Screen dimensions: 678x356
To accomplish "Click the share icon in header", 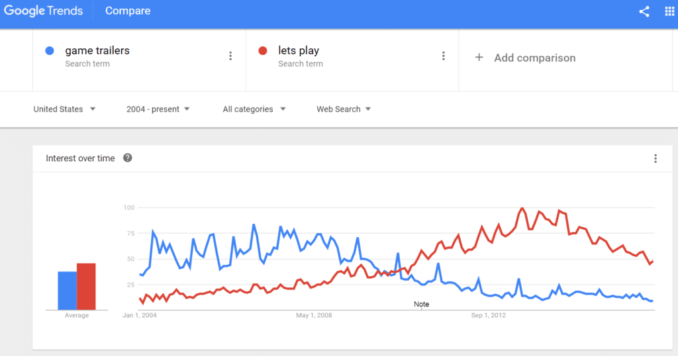I will click(644, 12).
